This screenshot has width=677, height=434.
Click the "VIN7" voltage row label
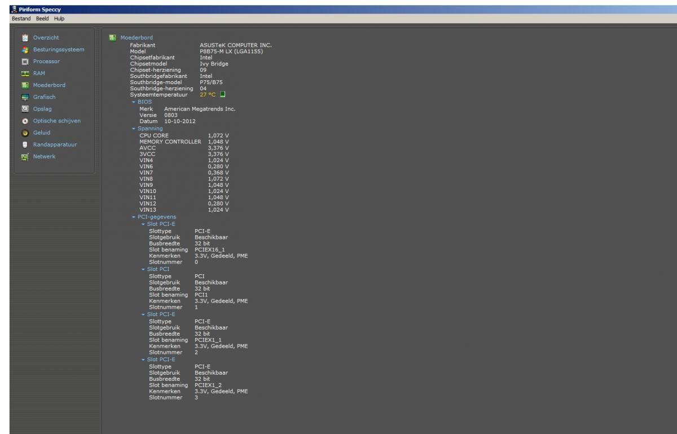click(x=147, y=173)
